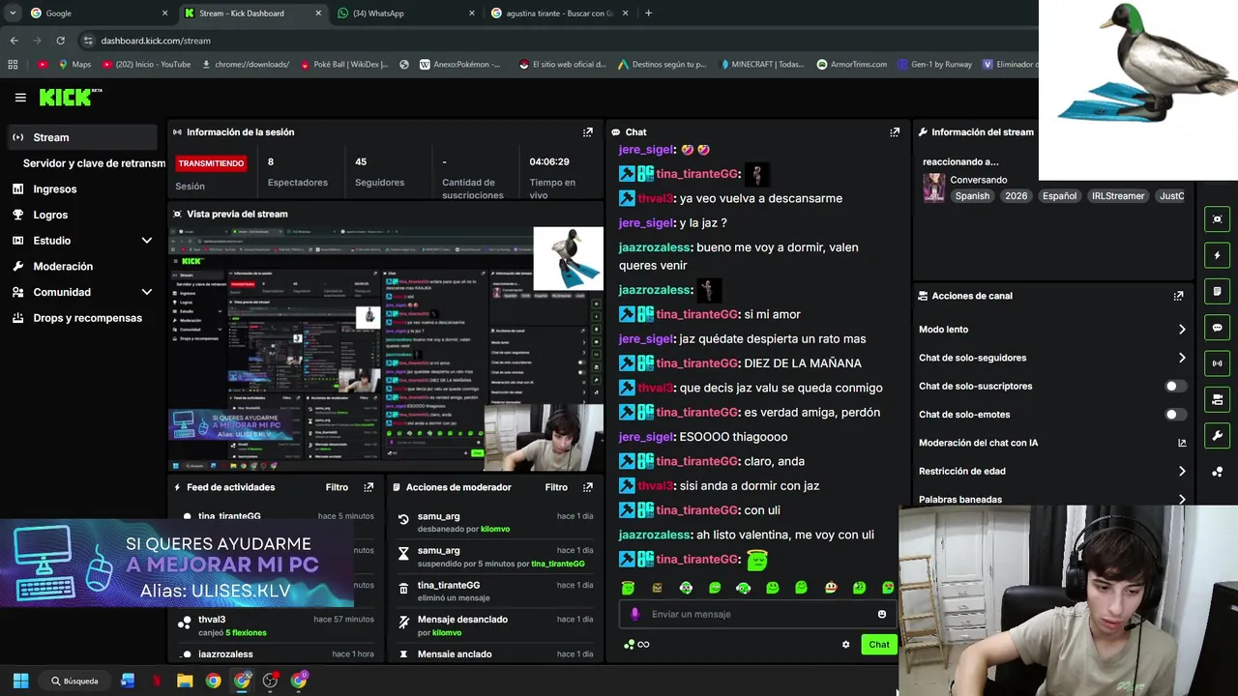Image resolution: width=1238 pixels, height=696 pixels.
Task: Open OBS Studio from taskbar
Action: pyautogui.click(x=270, y=681)
